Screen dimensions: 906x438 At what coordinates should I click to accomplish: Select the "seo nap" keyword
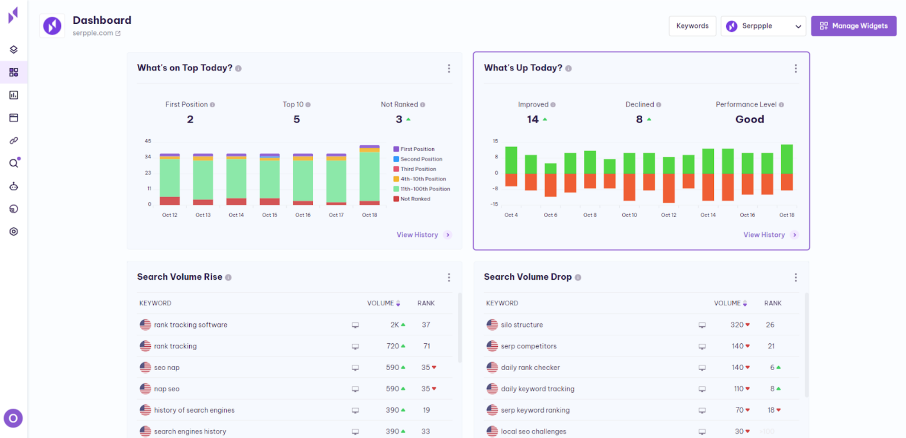pos(166,368)
